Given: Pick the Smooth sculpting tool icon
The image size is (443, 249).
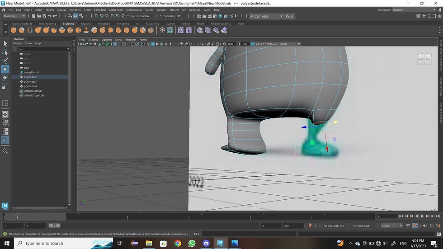Looking at the screenshot, I should [x=22, y=30].
